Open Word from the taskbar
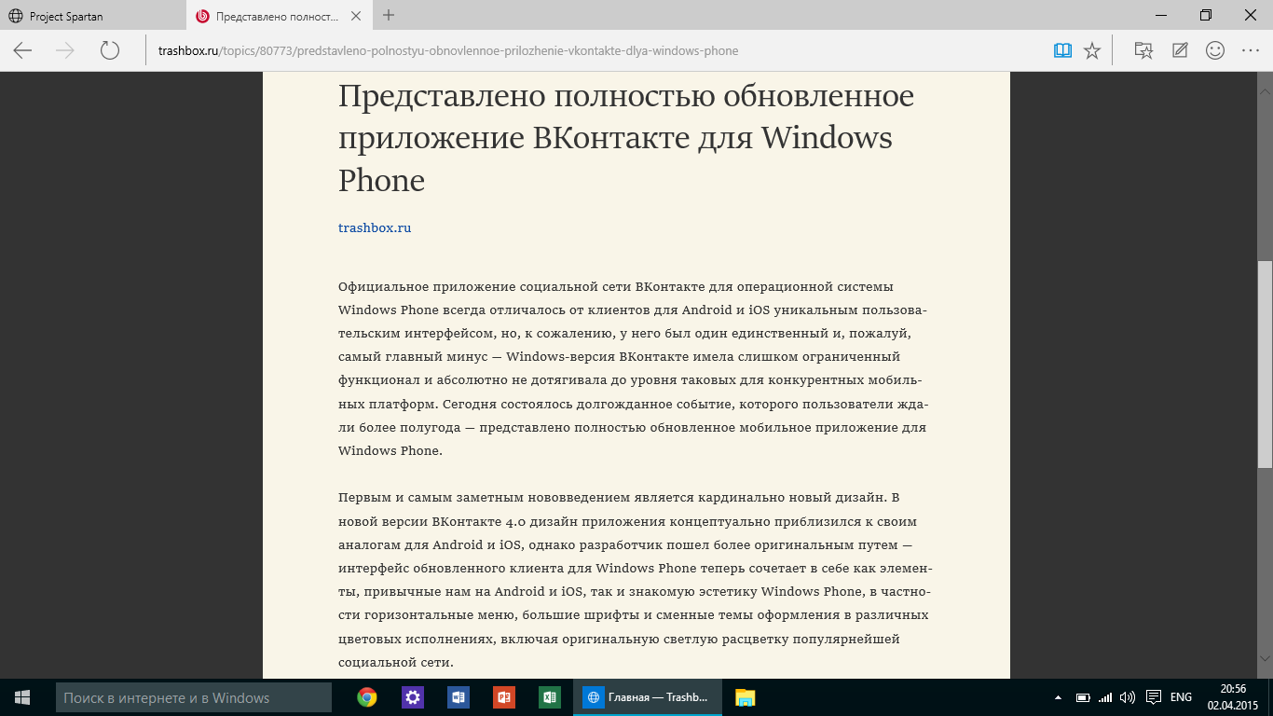 tap(459, 697)
